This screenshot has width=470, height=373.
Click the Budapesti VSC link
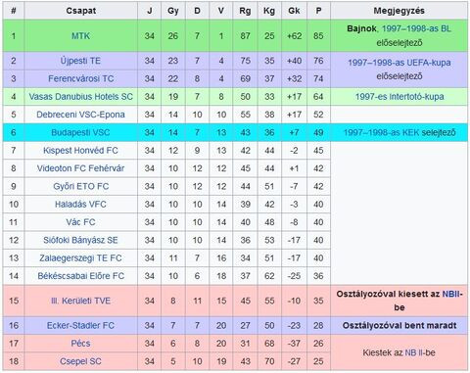[80, 132]
